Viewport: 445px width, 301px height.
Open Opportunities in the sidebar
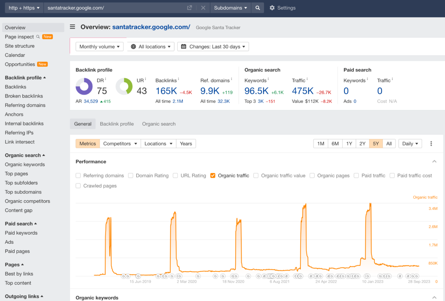pos(20,64)
